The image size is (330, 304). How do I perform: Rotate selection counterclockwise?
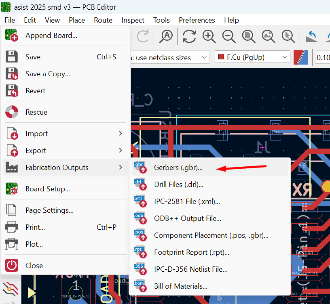tap(312, 36)
